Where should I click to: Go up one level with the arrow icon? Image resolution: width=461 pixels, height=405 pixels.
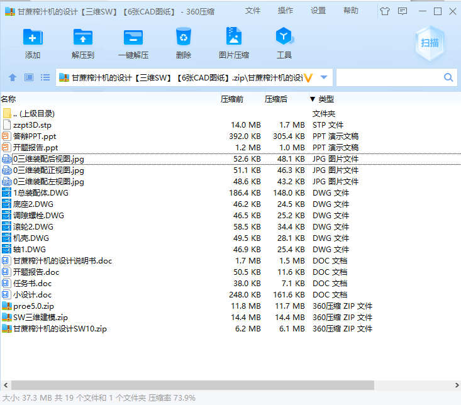point(13,77)
